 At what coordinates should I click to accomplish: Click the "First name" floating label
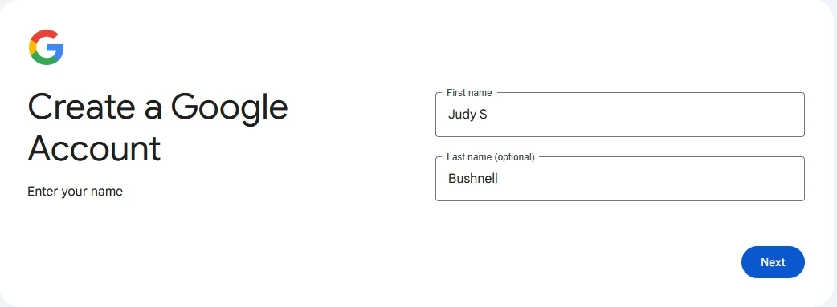tap(469, 93)
